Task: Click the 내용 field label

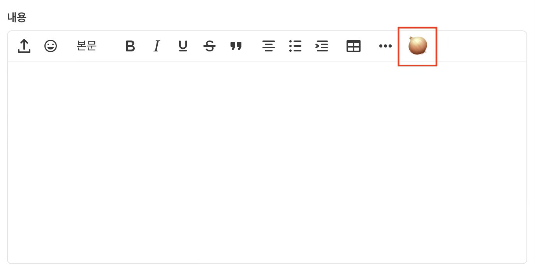Action: pyautogui.click(x=17, y=18)
